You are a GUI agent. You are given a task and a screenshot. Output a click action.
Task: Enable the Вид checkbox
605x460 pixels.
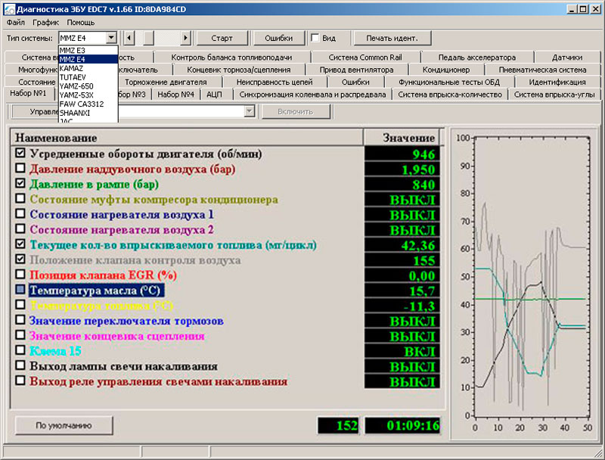click(315, 38)
